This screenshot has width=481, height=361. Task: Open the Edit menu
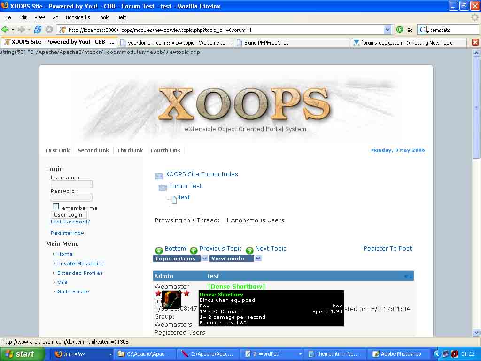coord(23,17)
